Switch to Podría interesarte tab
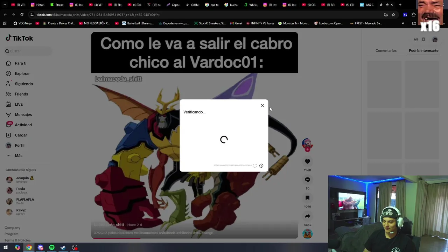Viewport: 448px width, 252px height. tap(423, 50)
